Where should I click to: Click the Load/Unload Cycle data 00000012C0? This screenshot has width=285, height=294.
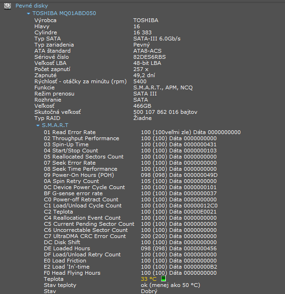point(201,206)
